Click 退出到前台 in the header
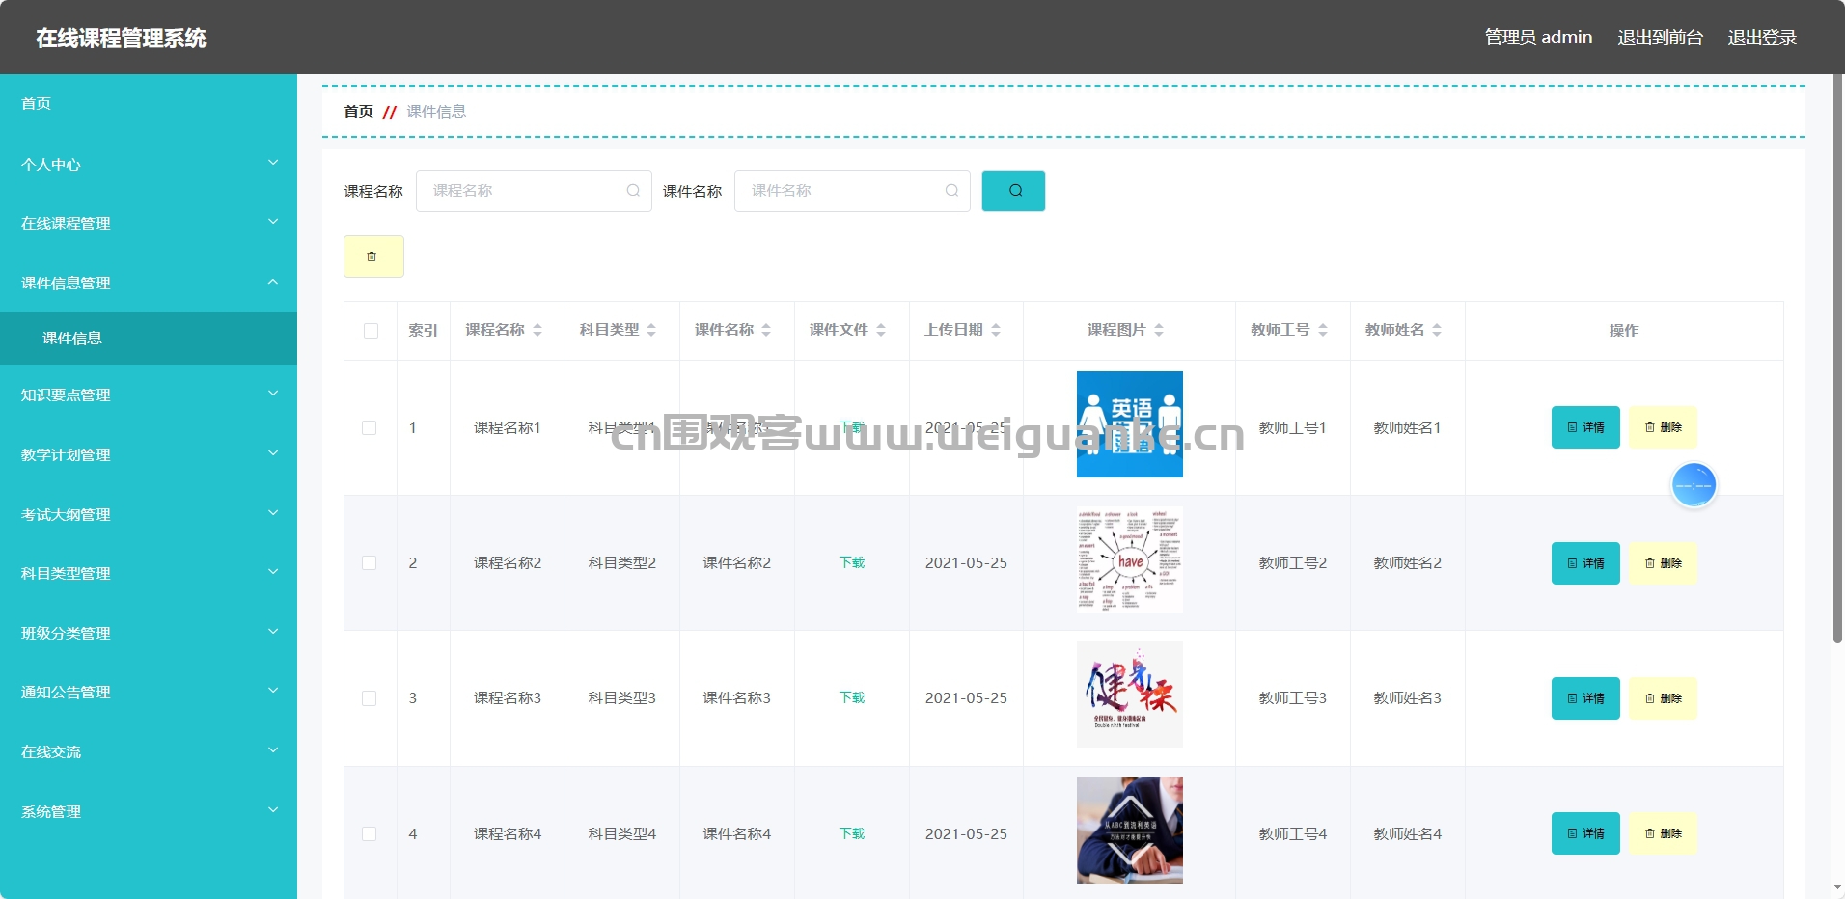Screen dimensions: 1845x899 coord(1660,38)
